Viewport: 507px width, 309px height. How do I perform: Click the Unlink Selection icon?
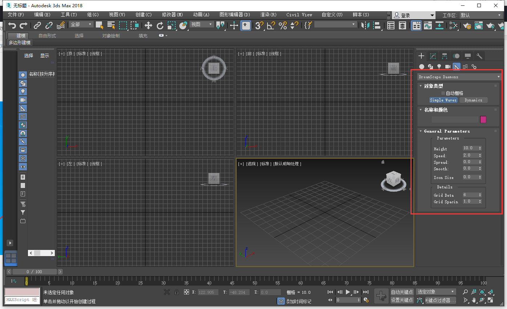pos(49,25)
